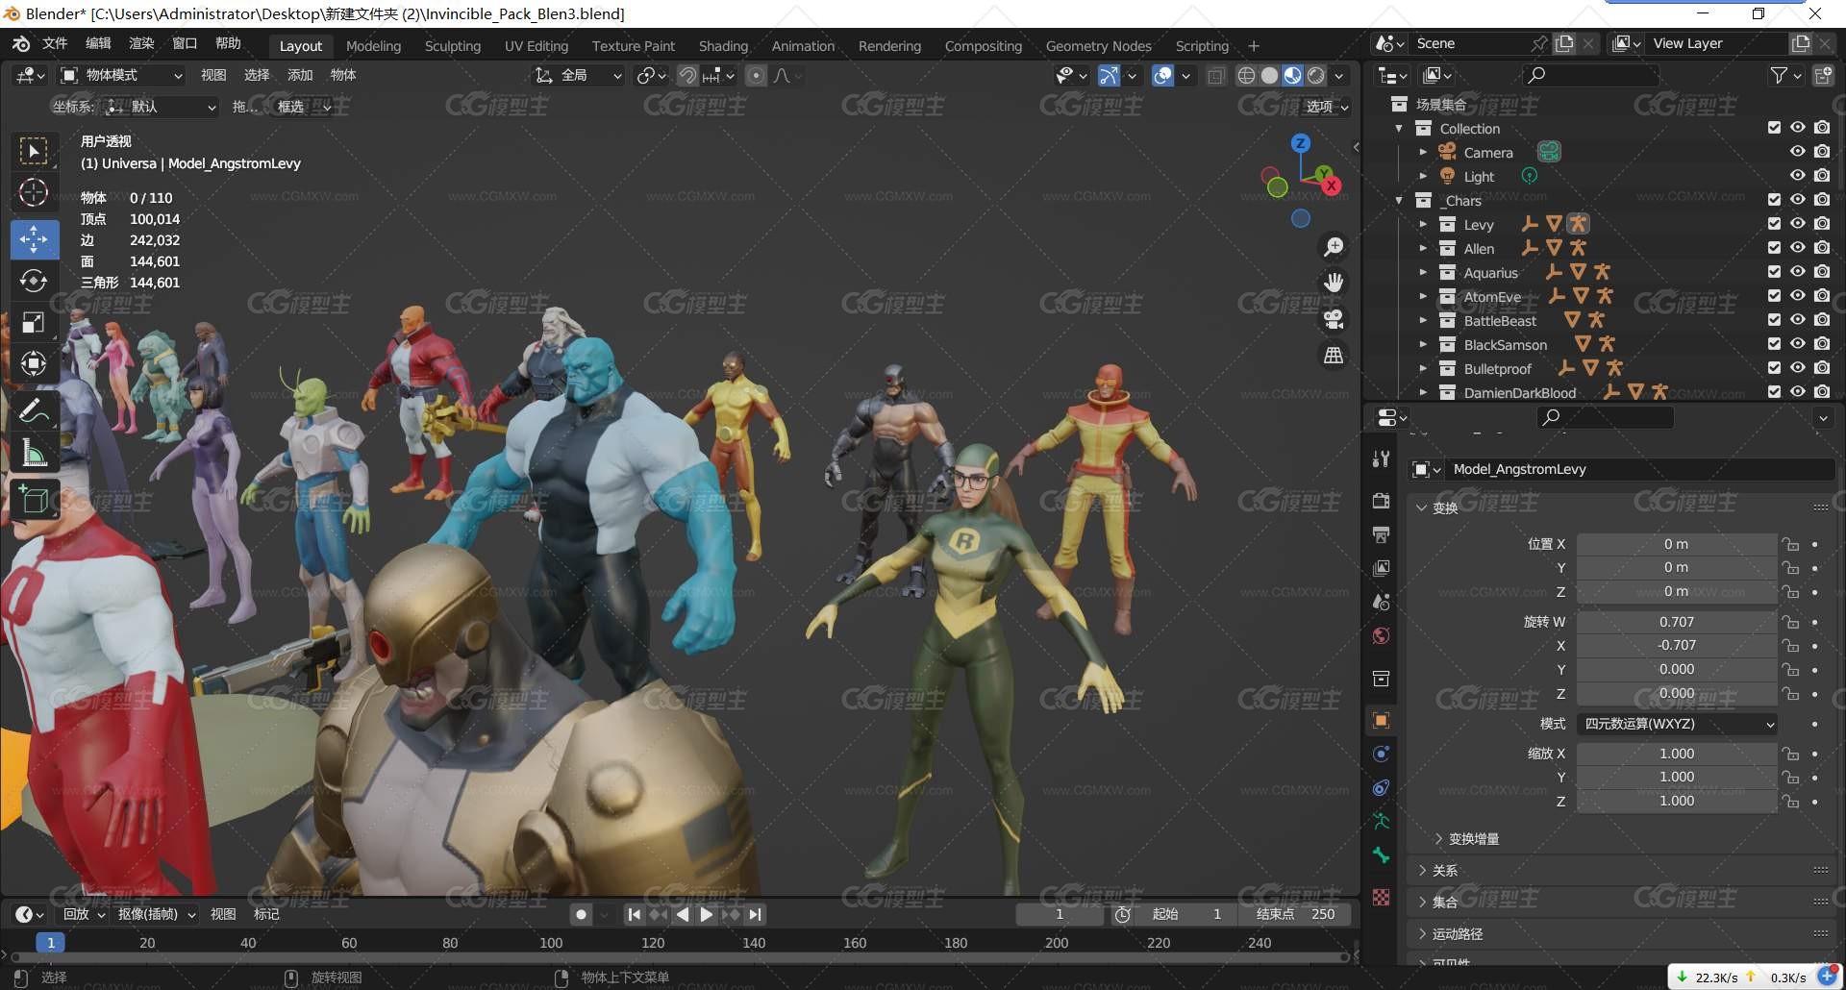Disable BattleBeast in renders camera icon

click(x=1822, y=319)
